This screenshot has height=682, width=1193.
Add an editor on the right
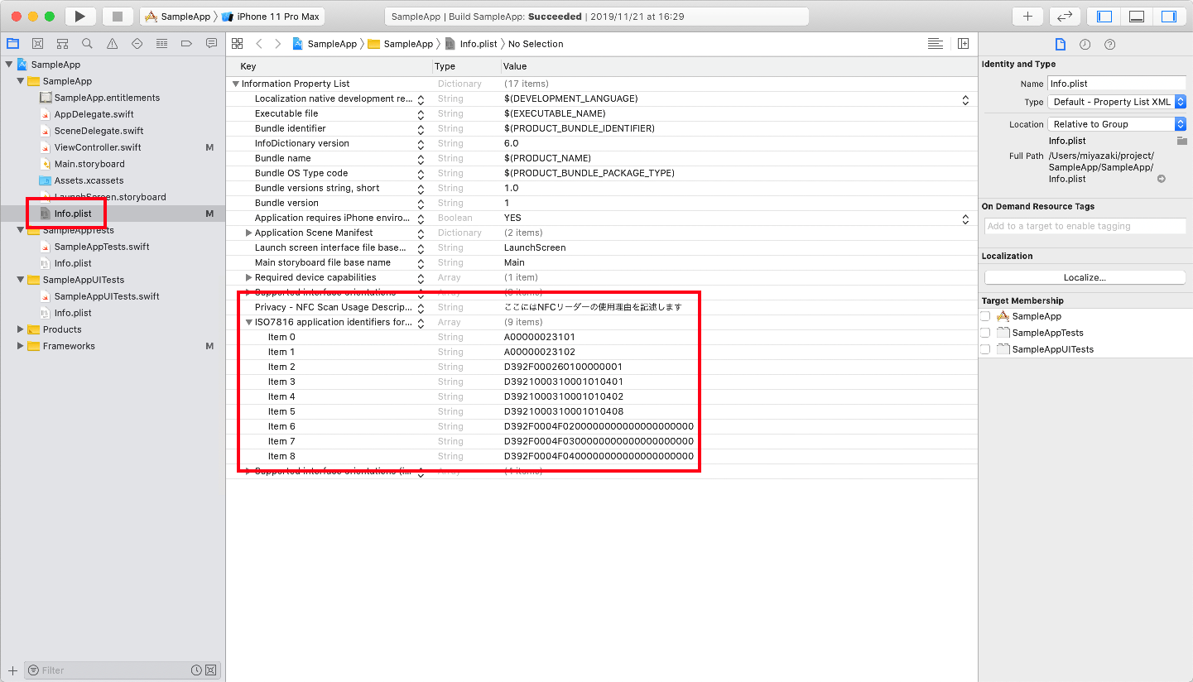pos(964,44)
